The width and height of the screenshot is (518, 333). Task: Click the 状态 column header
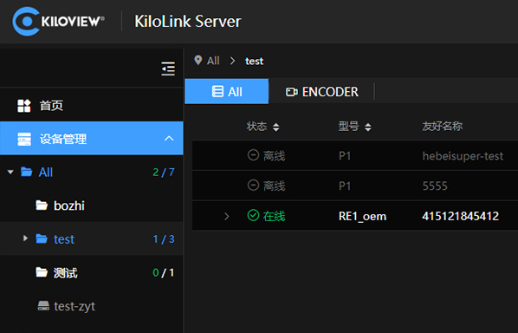tap(256, 127)
